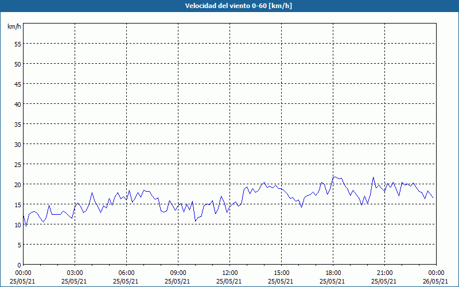Select the 30 value on the y-axis
459x287 pixels.
tap(18, 145)
